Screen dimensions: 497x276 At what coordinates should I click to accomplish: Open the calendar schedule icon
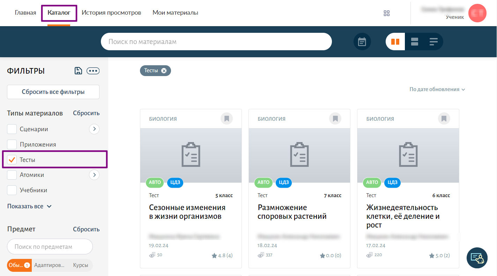point(362,42)
